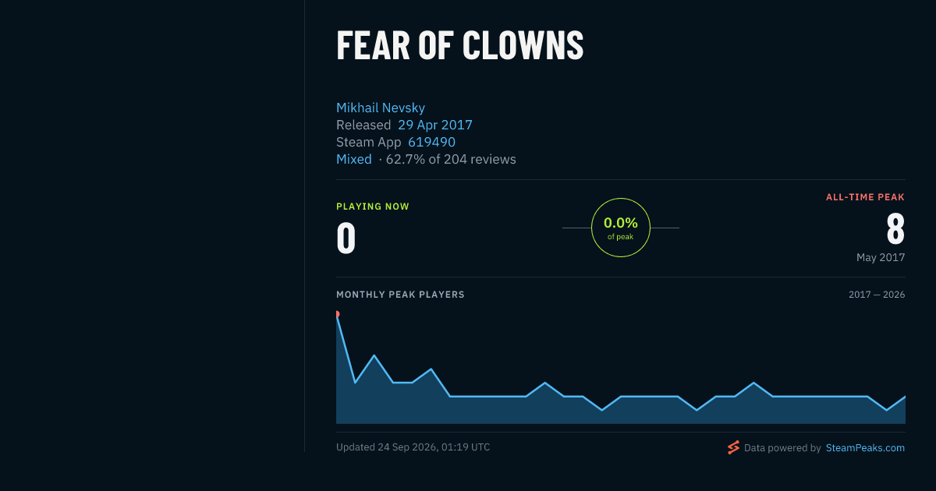Click the all-time peak value 8
The image size is (936, 491).
coord(895,229)
